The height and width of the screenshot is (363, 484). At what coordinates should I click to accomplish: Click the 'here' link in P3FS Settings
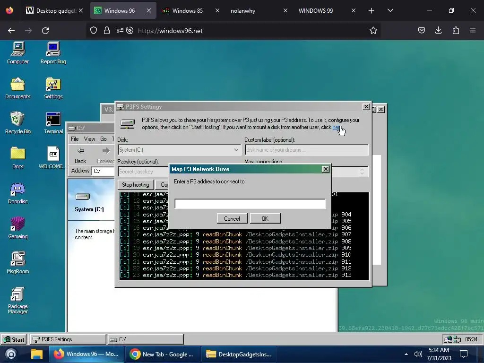pos(336,127)
